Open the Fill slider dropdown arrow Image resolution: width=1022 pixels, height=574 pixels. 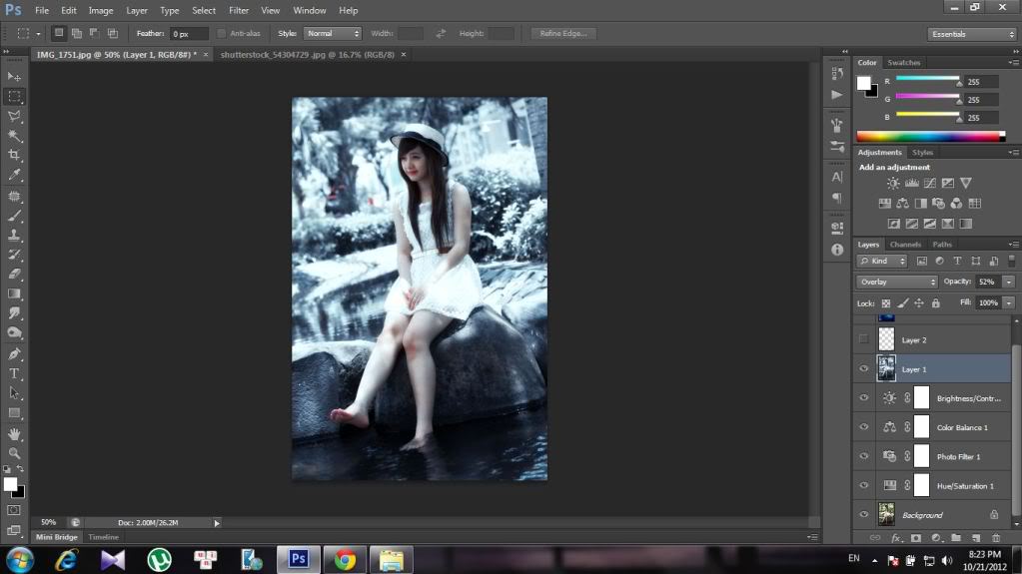[1009, 302]
